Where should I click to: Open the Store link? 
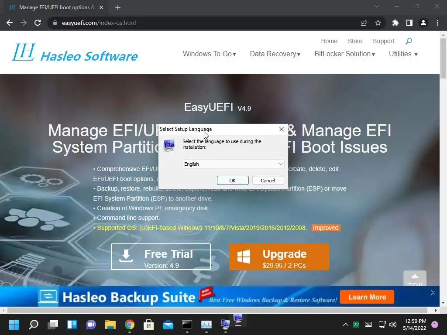[355, 41]
